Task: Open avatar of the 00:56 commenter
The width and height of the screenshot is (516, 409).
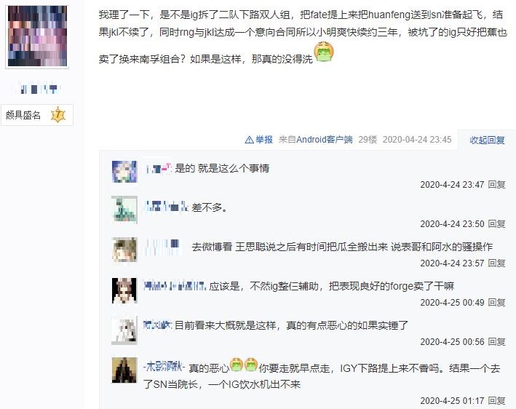Action: [124, 330]
